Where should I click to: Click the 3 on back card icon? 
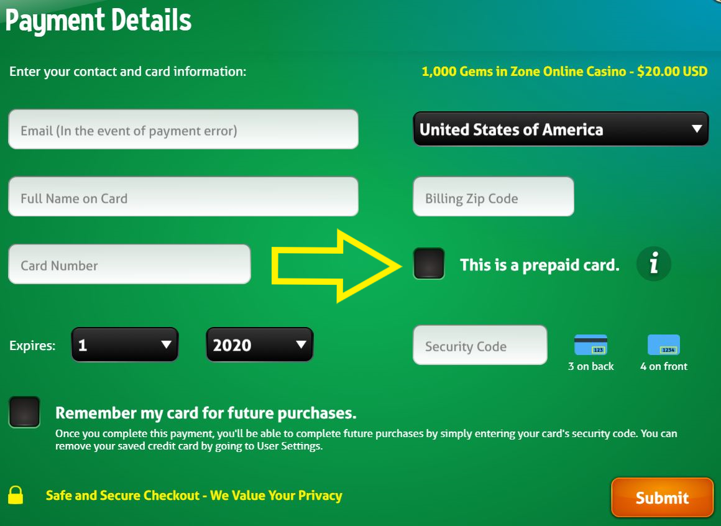tap(591, 345)
